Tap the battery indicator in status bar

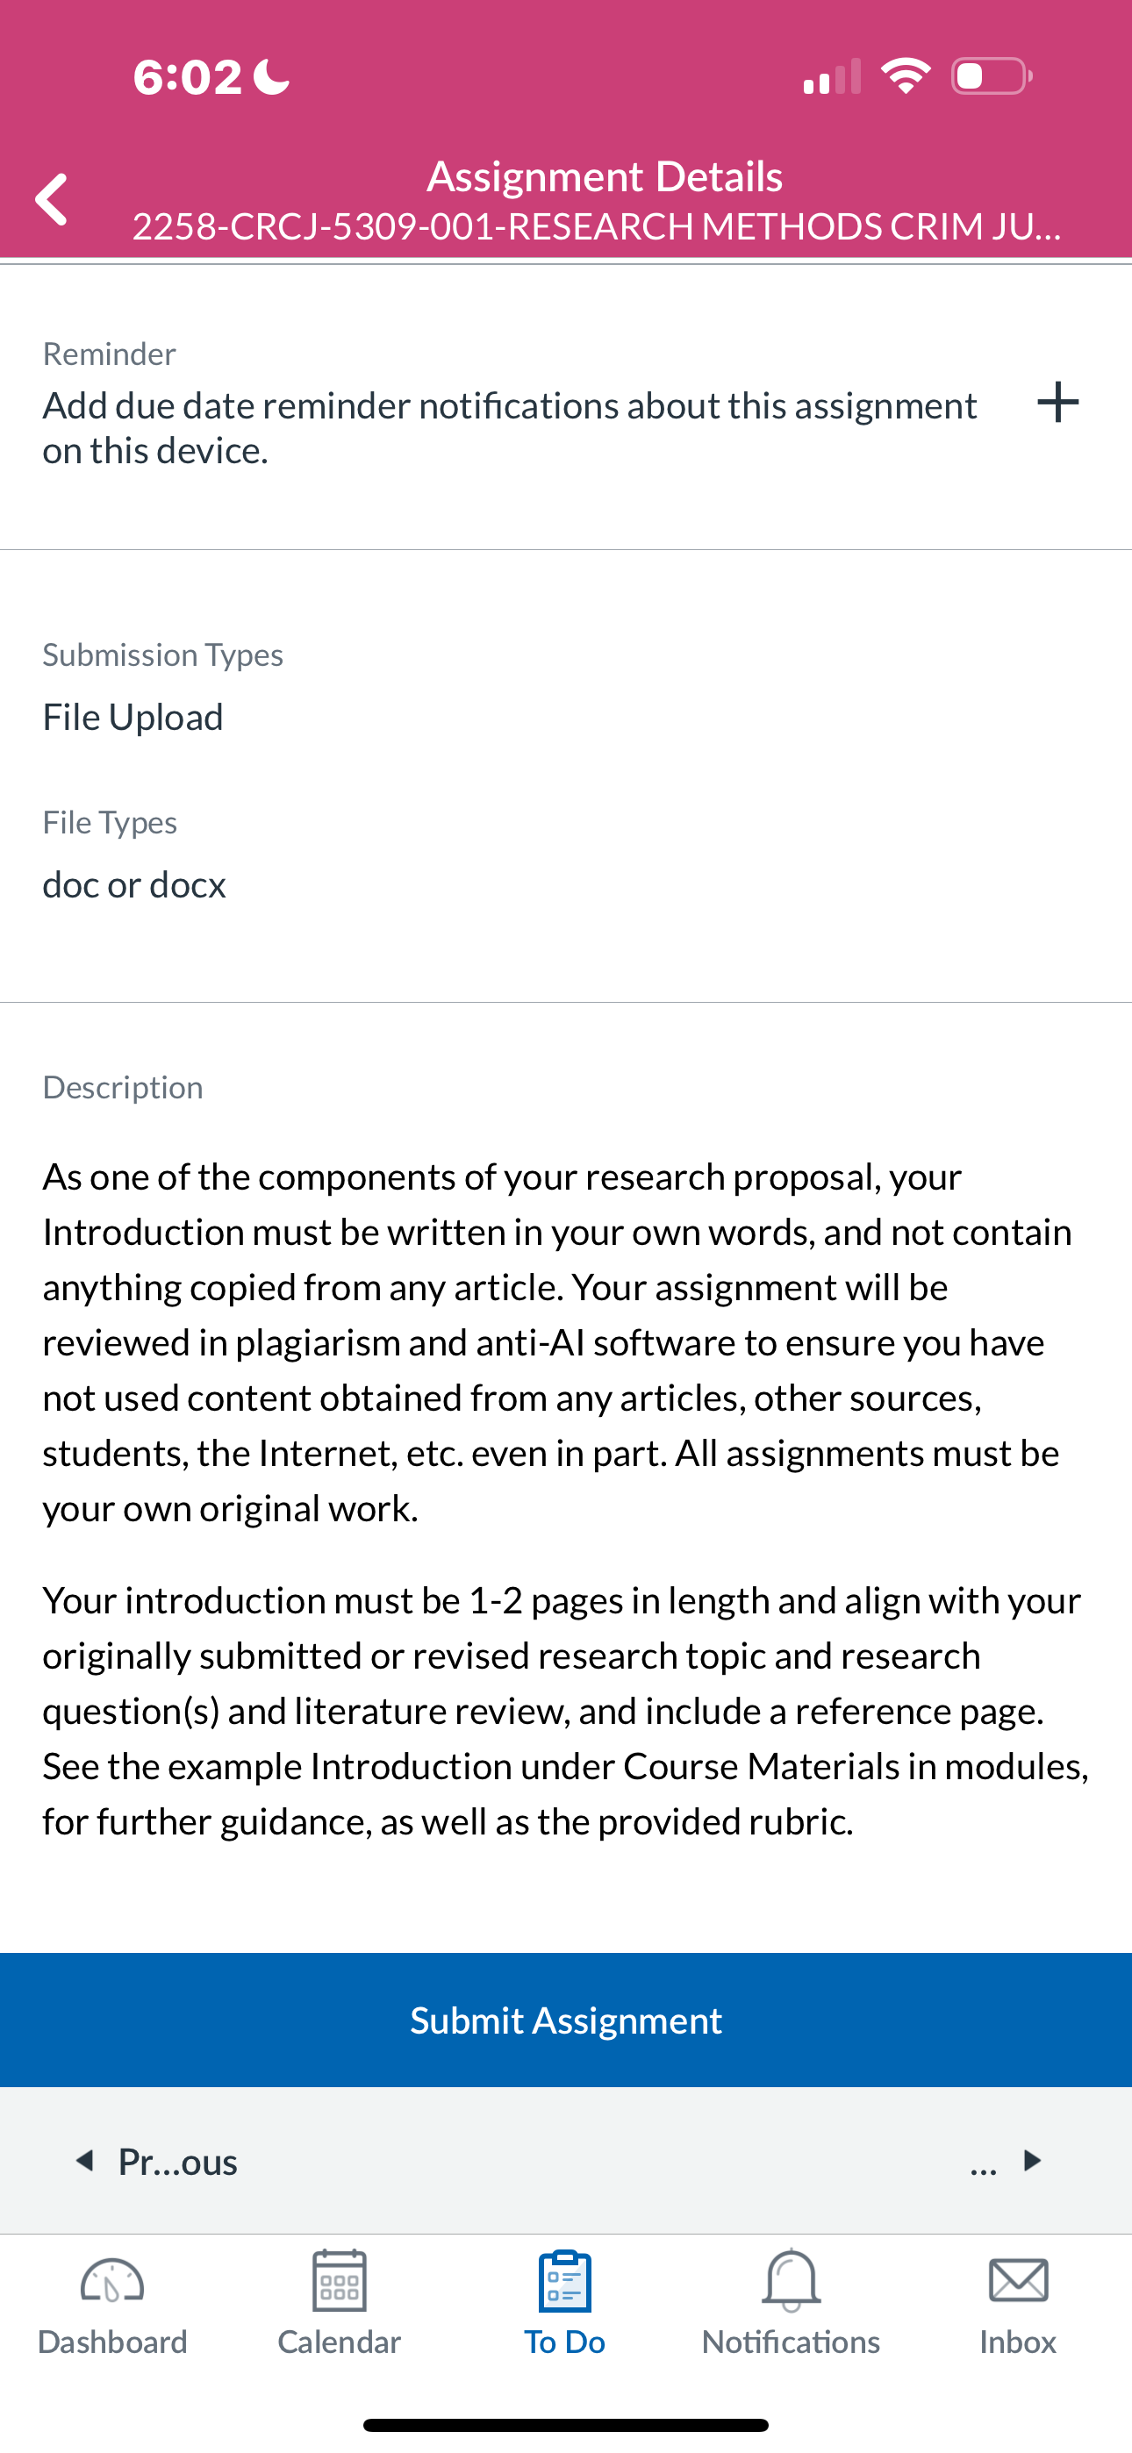992,76
